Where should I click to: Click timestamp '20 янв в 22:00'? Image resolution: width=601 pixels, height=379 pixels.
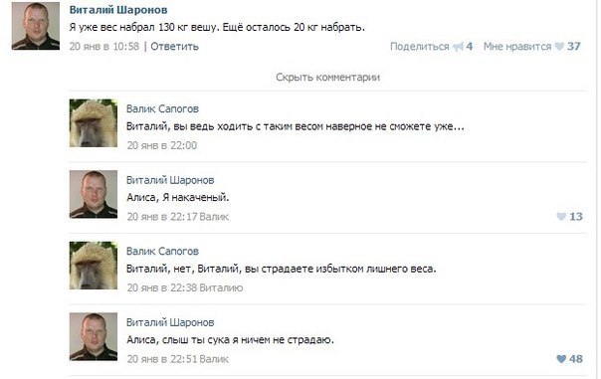tap(162, 145)
